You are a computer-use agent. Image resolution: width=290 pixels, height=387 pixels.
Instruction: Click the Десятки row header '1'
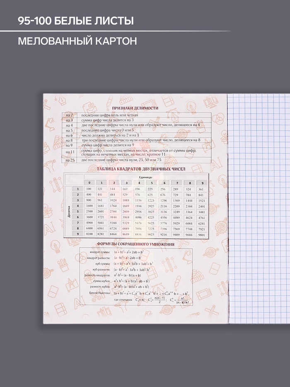(x=78, y=189)
